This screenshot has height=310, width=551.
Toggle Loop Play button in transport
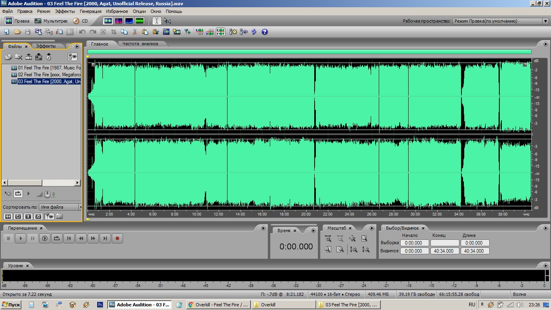coord(57,239)
